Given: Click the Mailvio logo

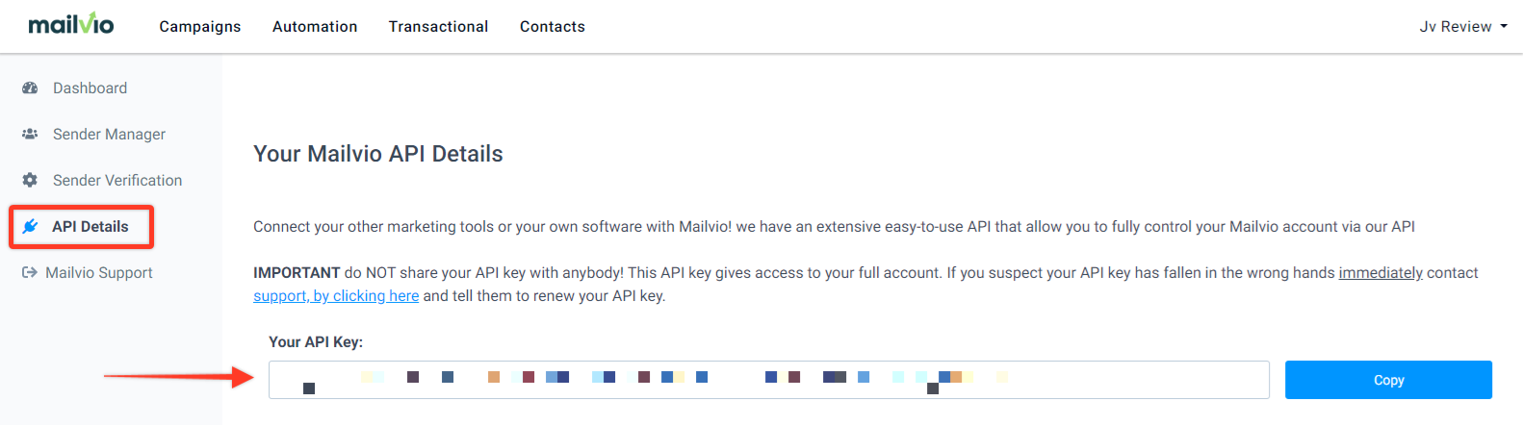Looking at the screenshot, I should pos(70,24).
